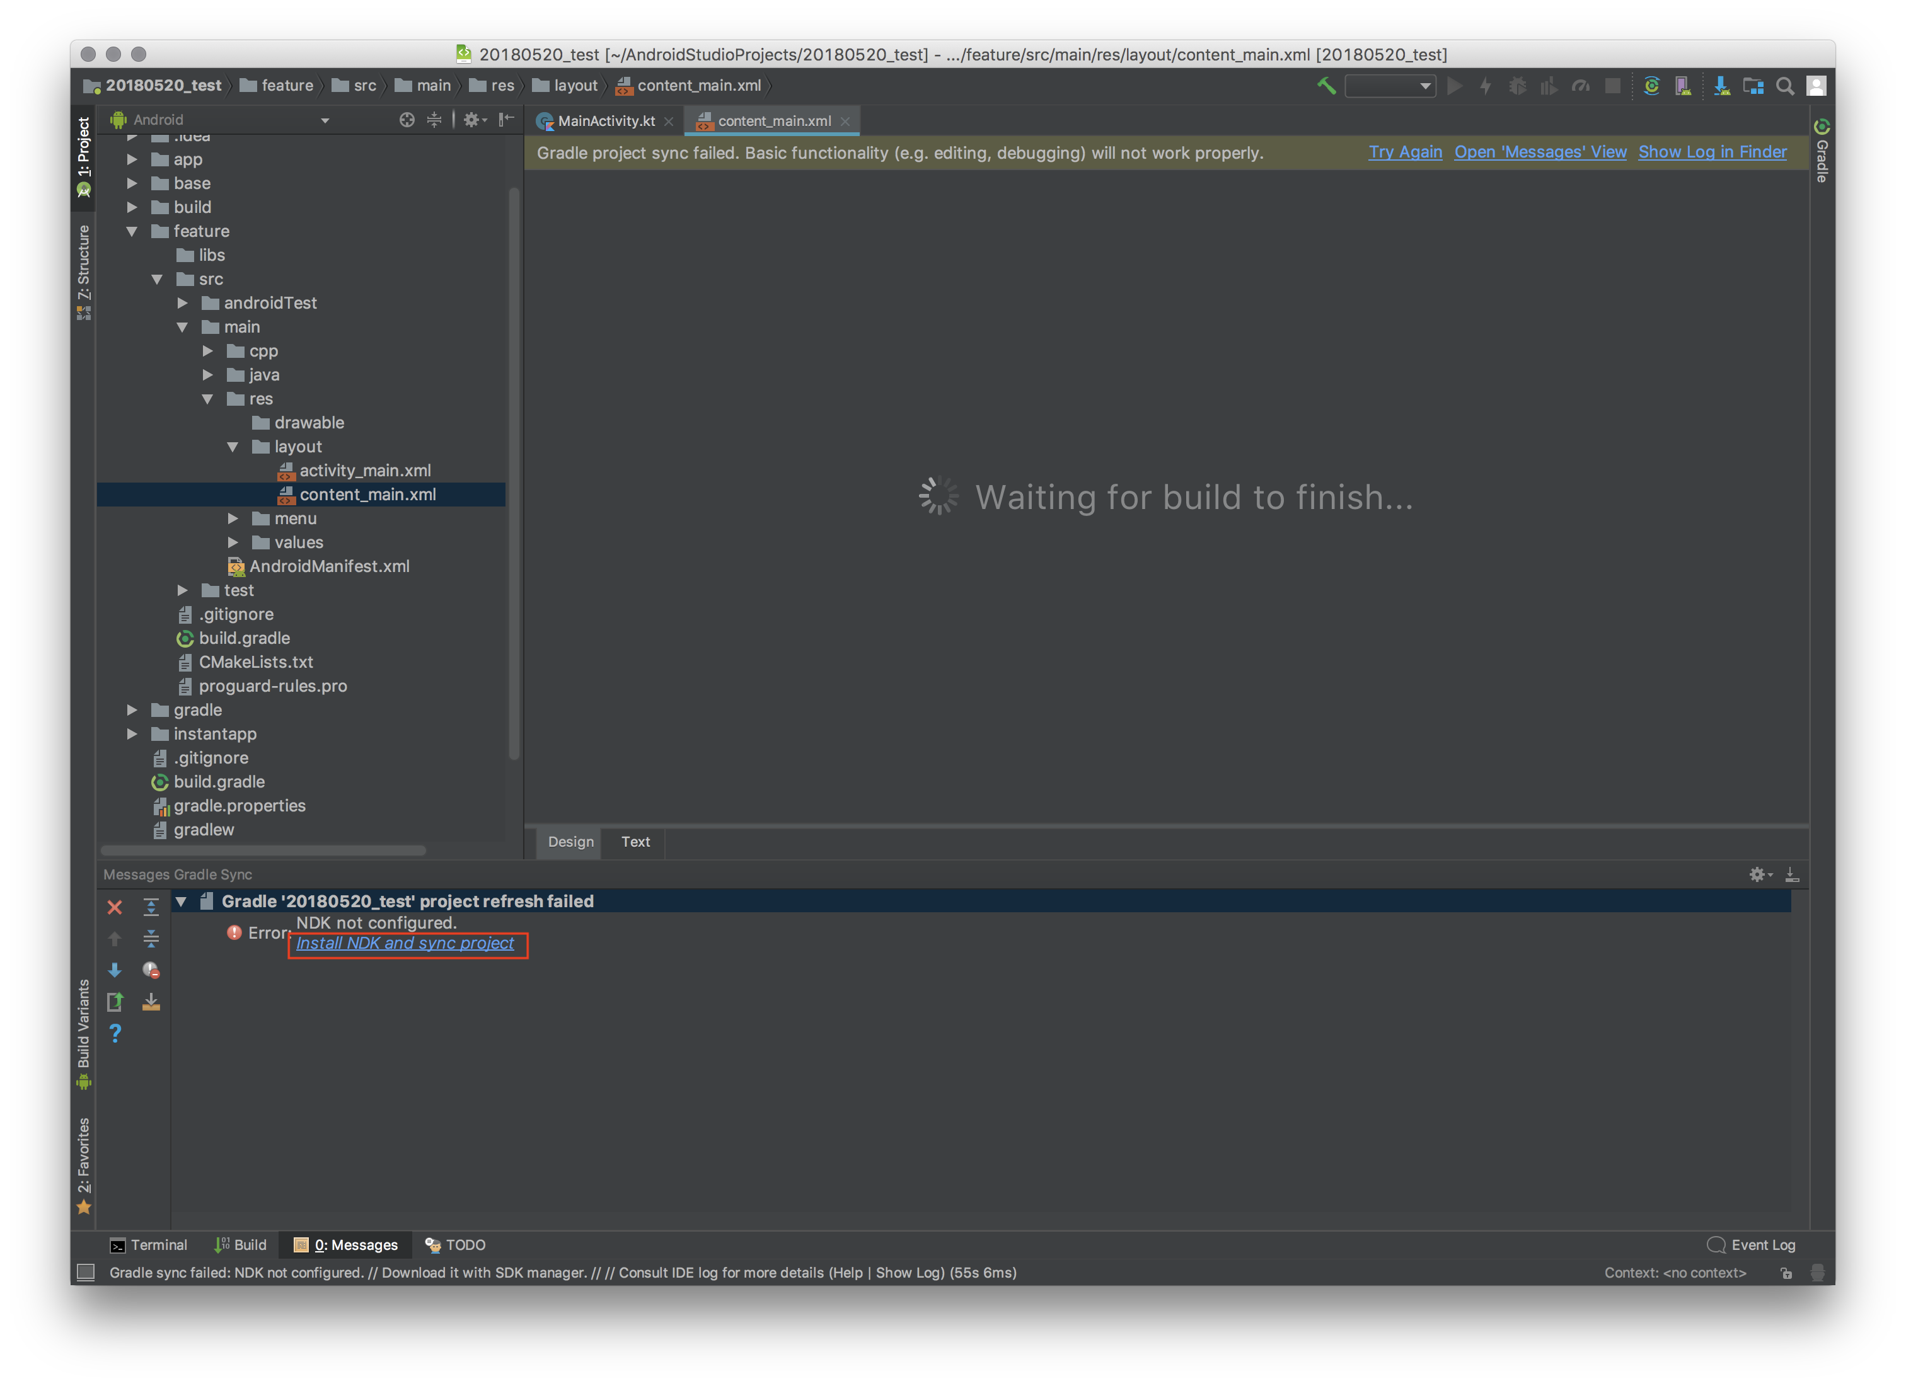The height and width of the screenshot is (1386, 1906).
Task: Click Collapse All icon in Project panel
Action: (x=434, y=119)
